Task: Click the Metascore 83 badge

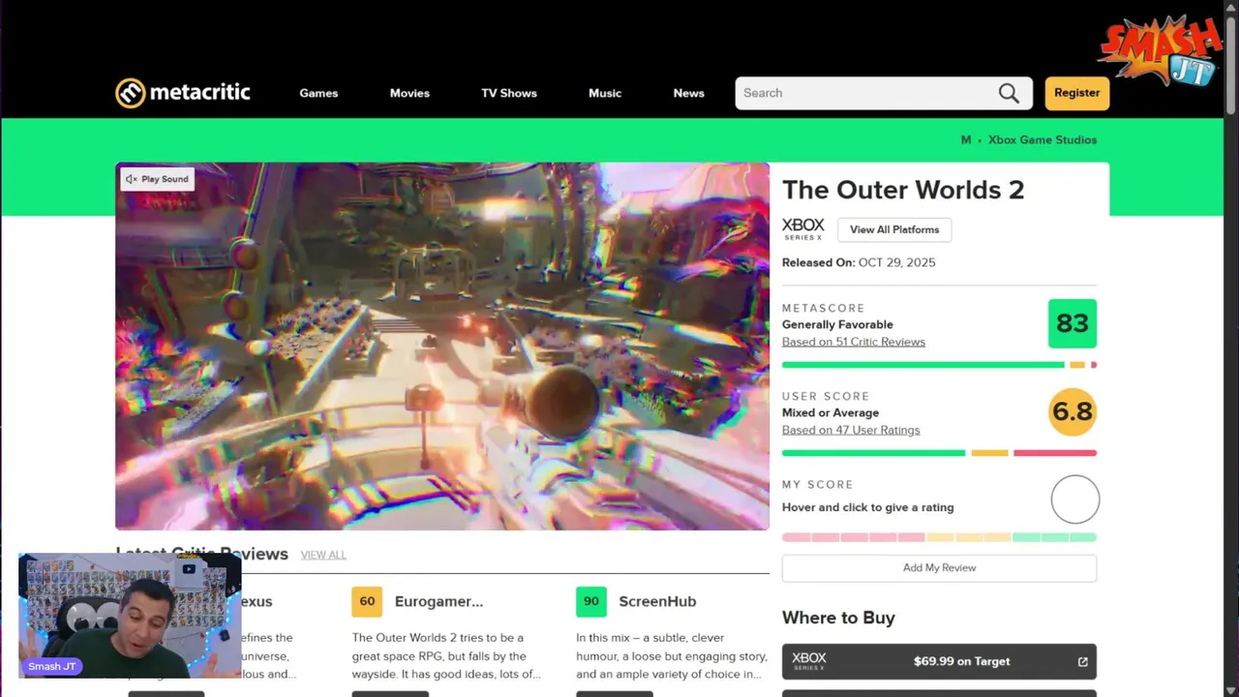Action: [1073, 323]
